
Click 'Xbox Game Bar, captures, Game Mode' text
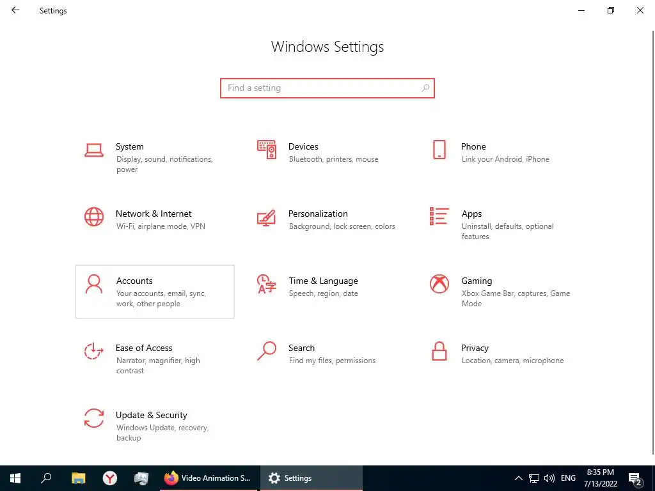coord(516,299)
